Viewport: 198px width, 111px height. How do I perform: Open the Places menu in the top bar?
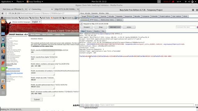[x=20, y=2]
